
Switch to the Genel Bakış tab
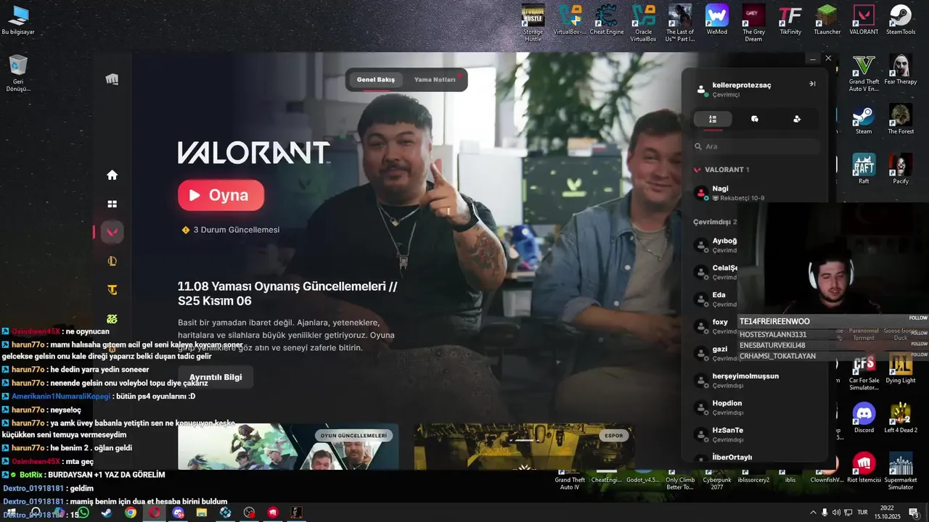pos(376,80)
